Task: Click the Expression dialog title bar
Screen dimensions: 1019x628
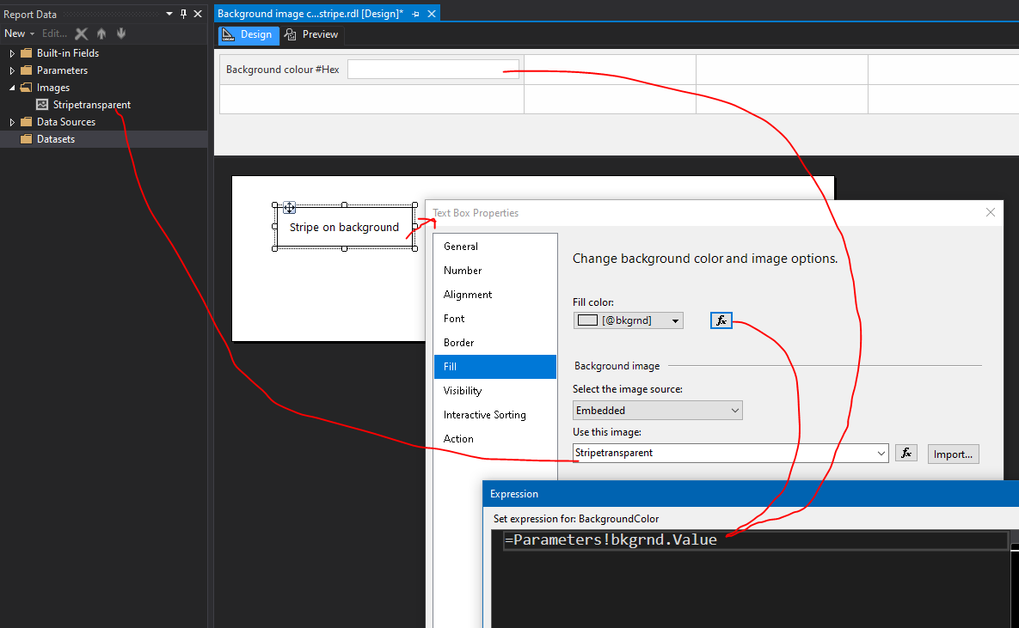Action: [x=751, y=494]
